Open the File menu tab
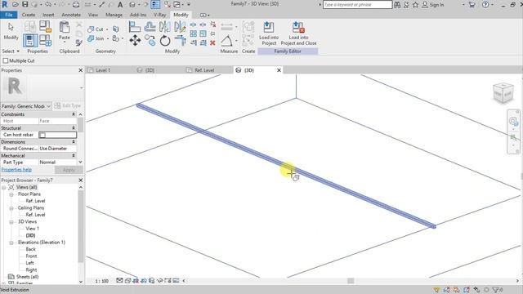 point(9,15)
